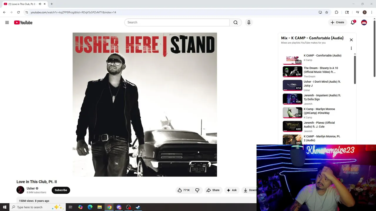This screenshot has width=376, height=211.
Task: Open Chrome media controls icon
Action: click(x=357, y=12)
